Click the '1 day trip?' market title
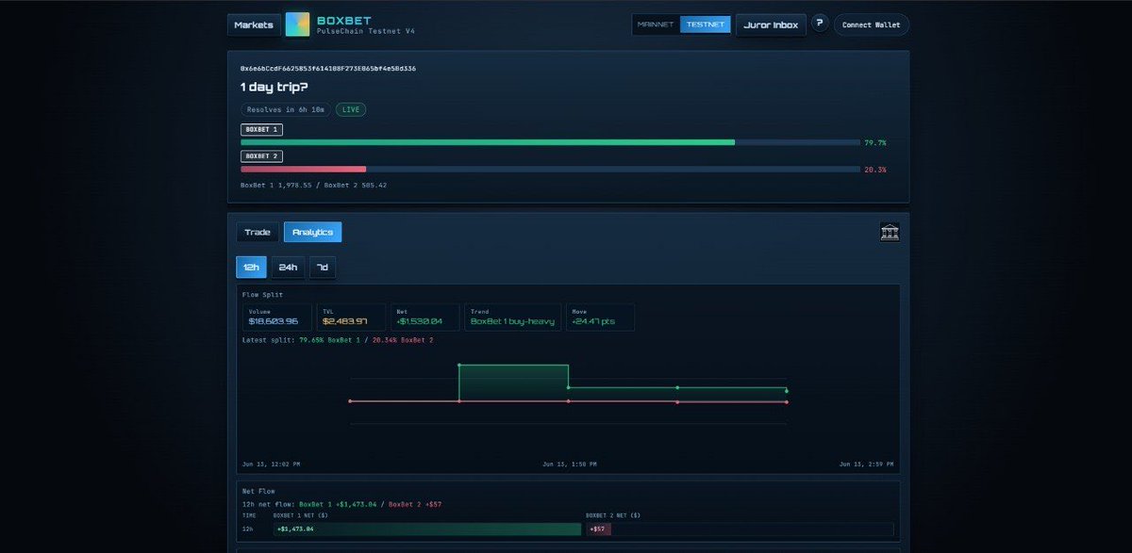The image size is (1132, 553). tap(274, 87)
